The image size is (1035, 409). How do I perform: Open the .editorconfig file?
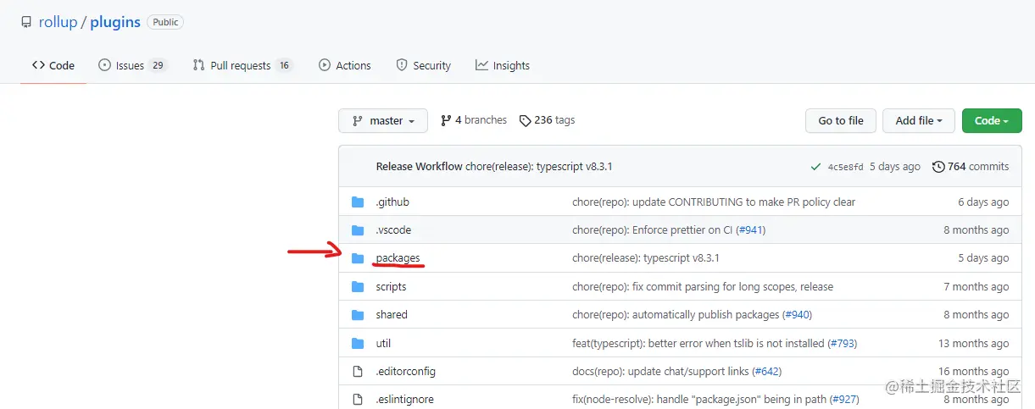coord(405,372)
